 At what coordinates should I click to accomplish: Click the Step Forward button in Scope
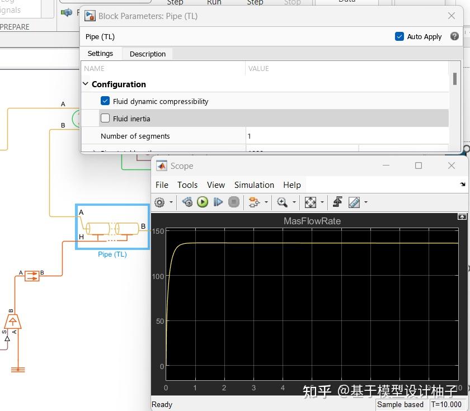[x=218, y=202]
